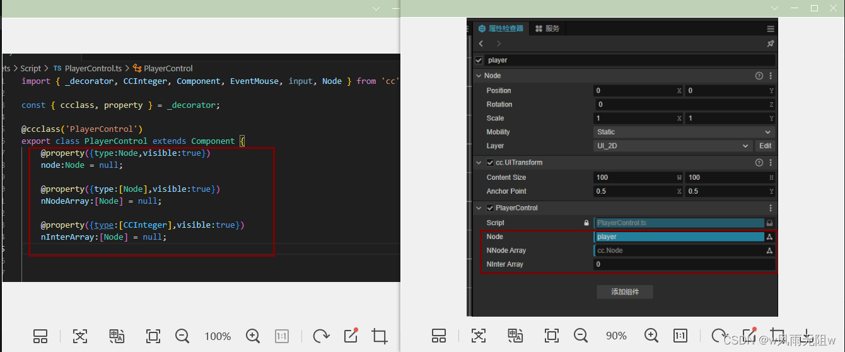Viewport: 845px width, 352px height.
Task: Zoom out in the 90% viewer window
Action: (581, 336)
